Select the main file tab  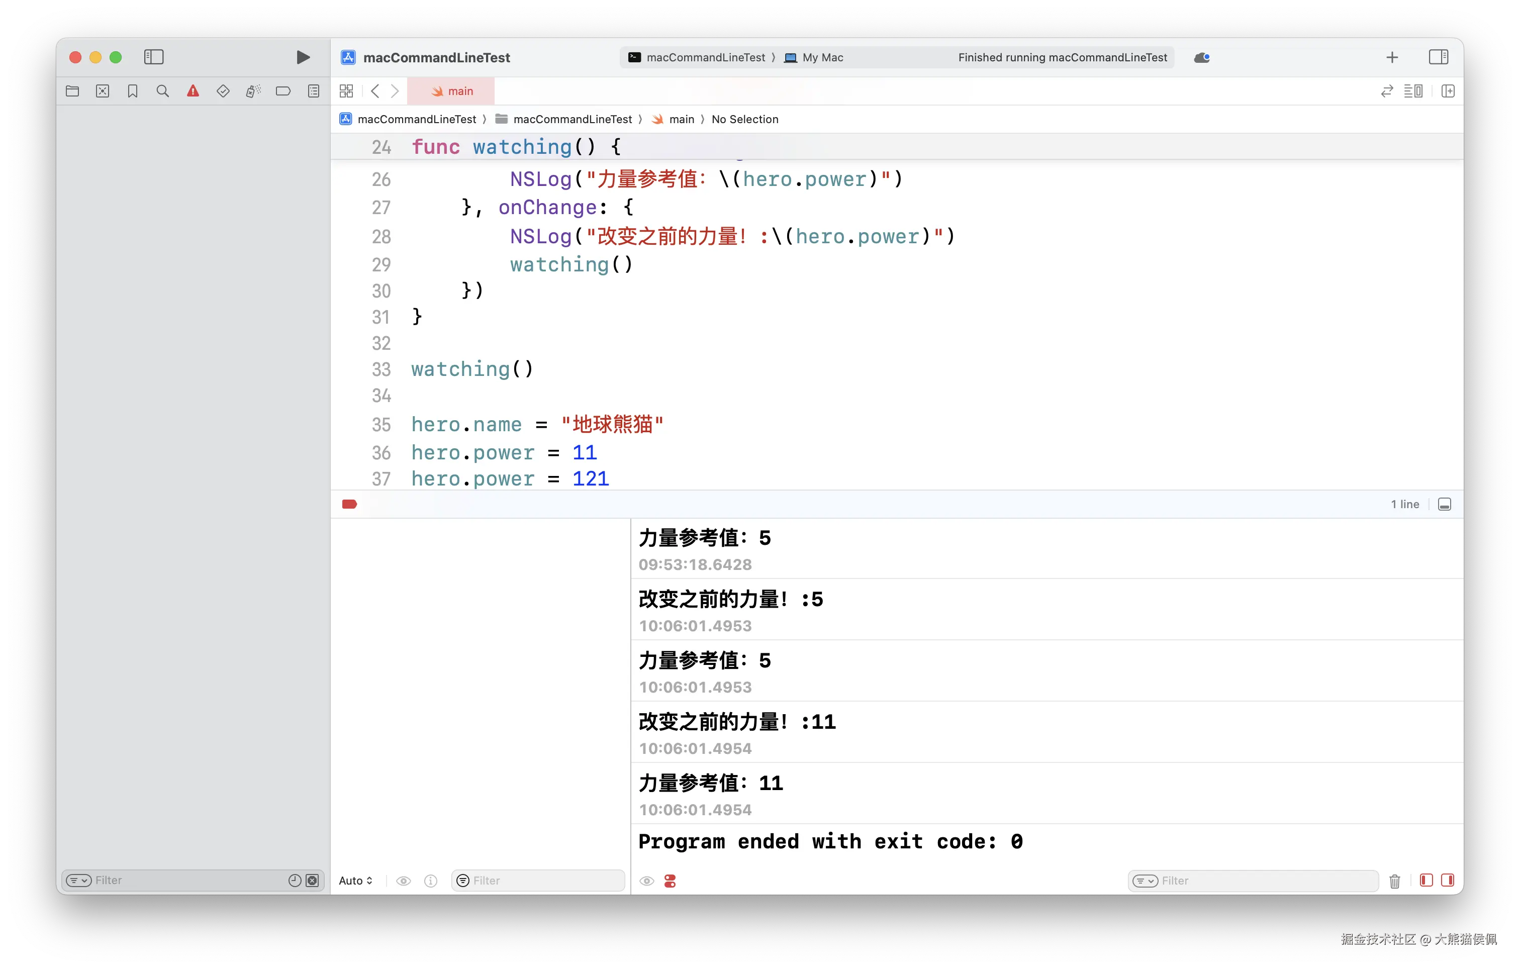(x=451, y=91)
